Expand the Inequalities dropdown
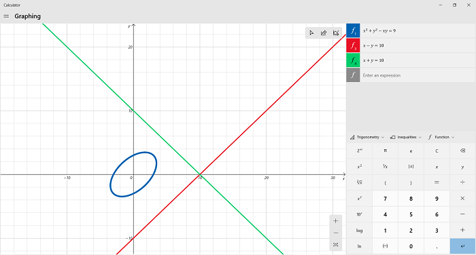 click(x=406, y=137)
